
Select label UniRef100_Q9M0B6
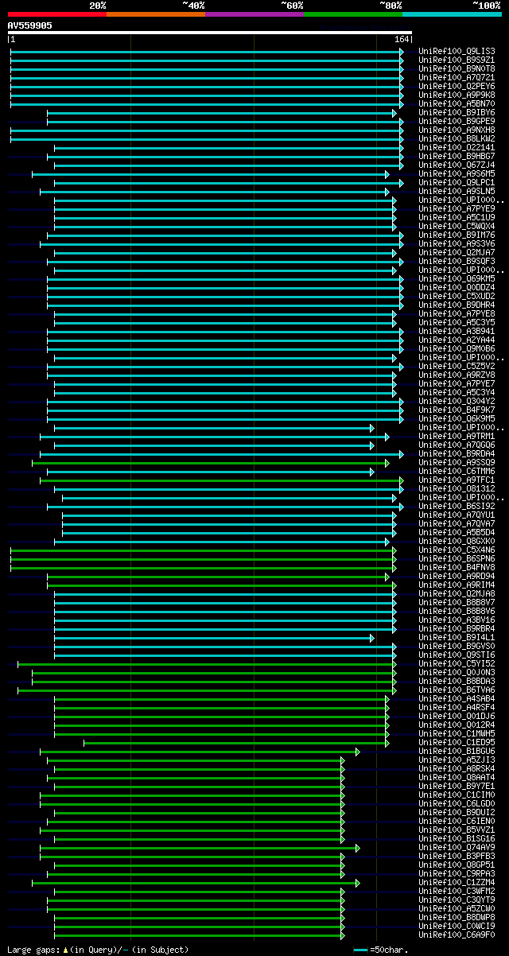tap(457, 349)
